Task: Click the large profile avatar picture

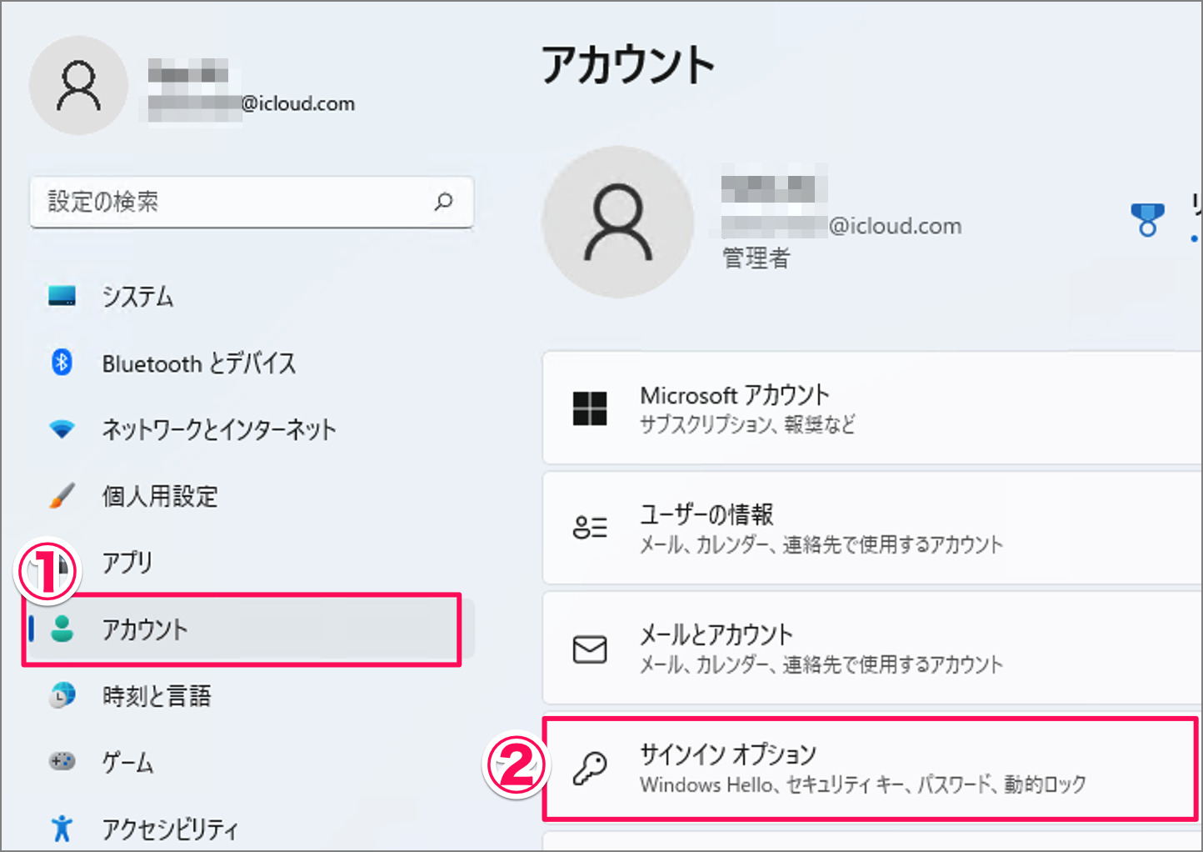Action: (617, 223)
